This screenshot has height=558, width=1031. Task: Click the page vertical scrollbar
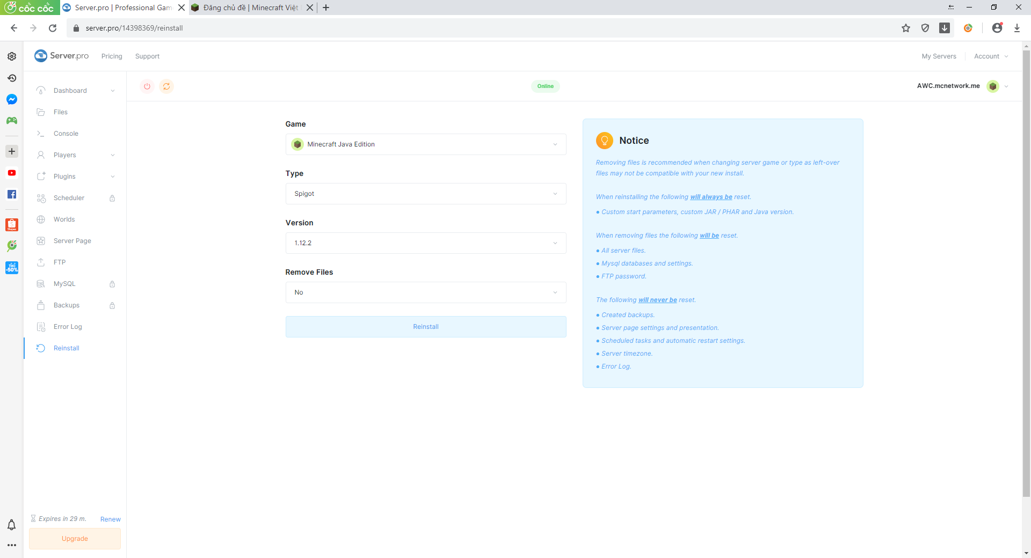[x=1026, y=274]
